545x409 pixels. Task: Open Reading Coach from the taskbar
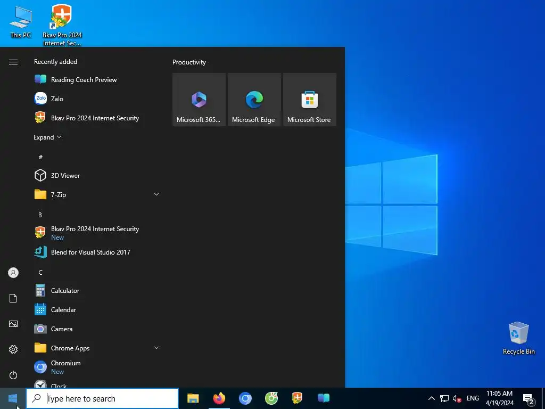pos(323,398)
